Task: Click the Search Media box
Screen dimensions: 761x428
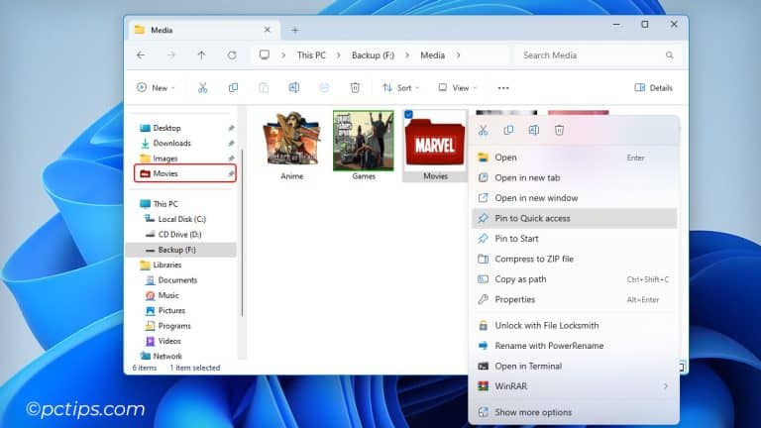Action: [x=598, y=55]
